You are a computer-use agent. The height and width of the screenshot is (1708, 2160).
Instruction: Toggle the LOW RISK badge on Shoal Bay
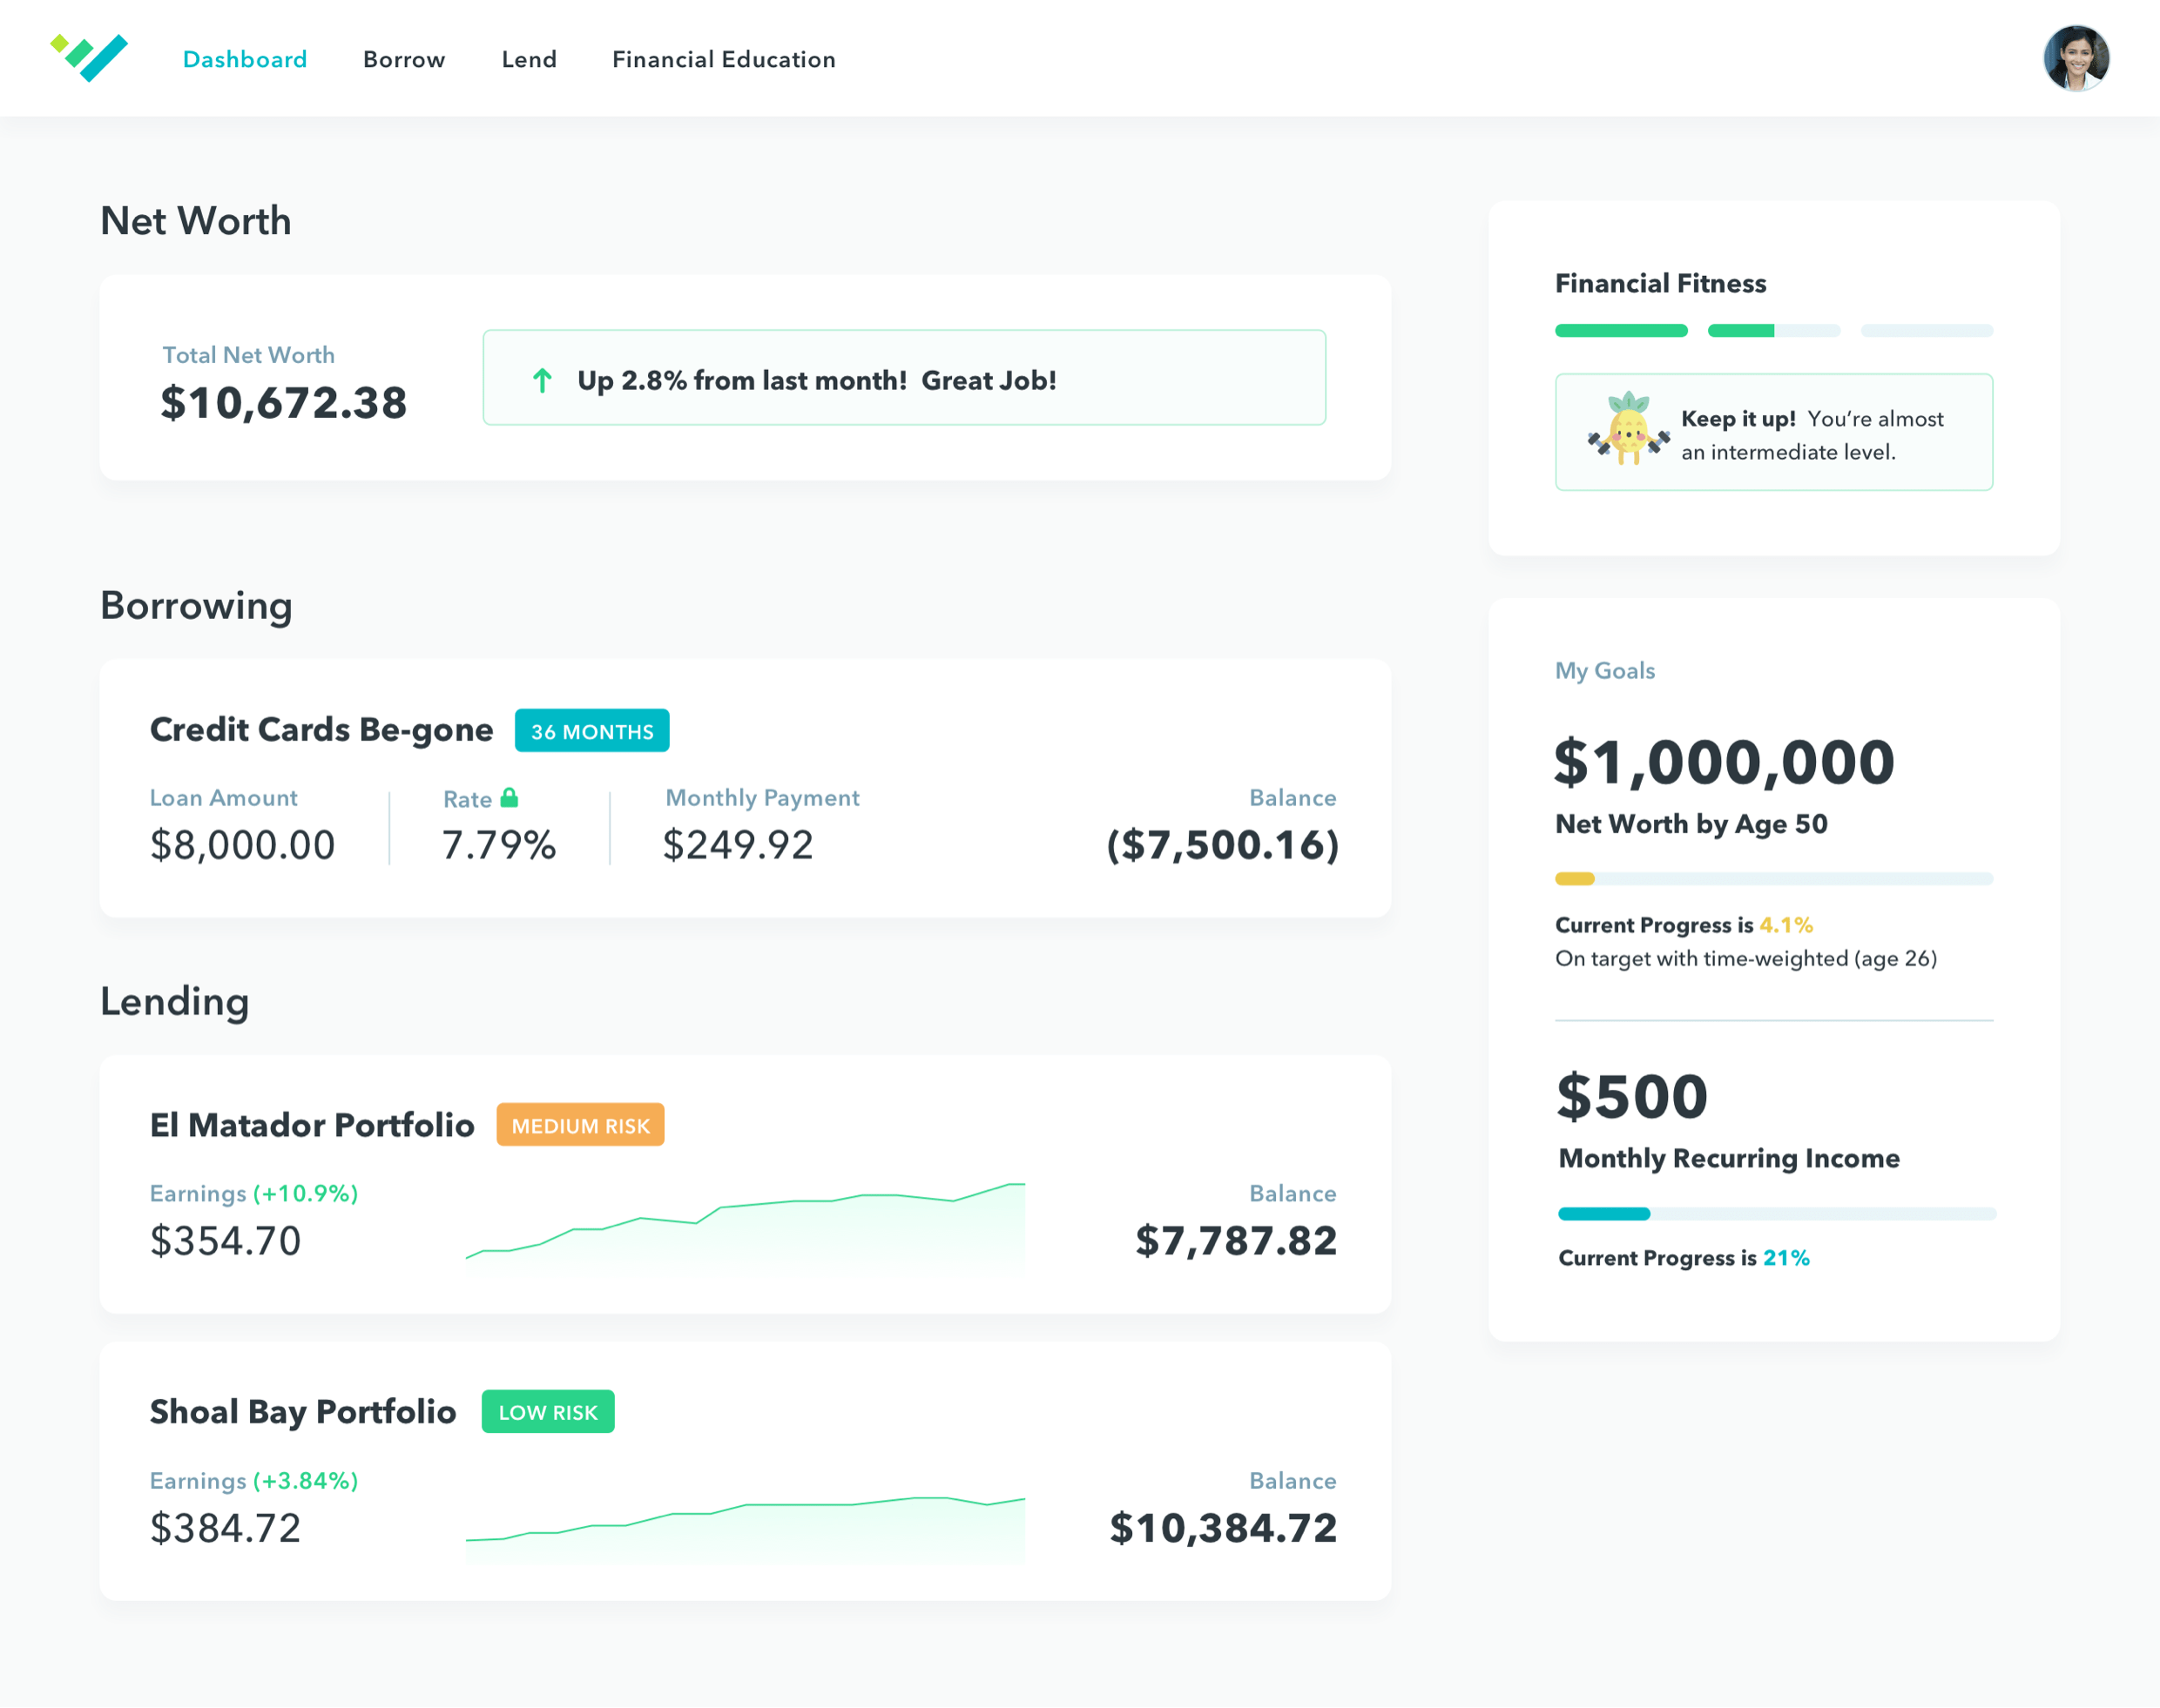(x=547, y=1412)
